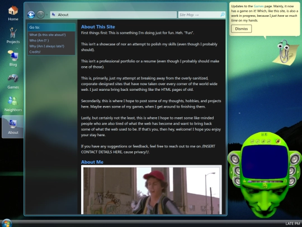Click Previous track on green media player
302x227 pixels.
tap(252, 141)
